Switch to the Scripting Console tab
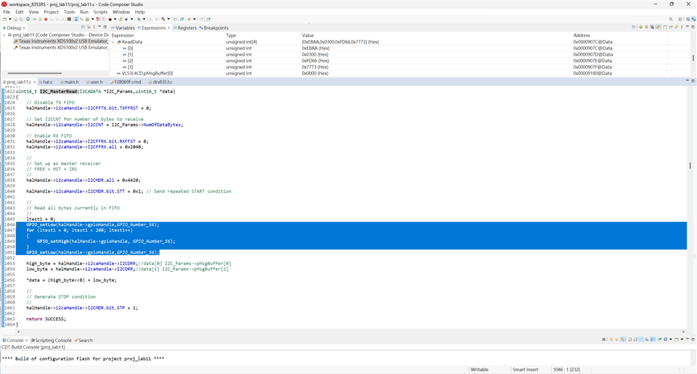The width and height of the screenshot is (697, 374). (x=51, y=340)
